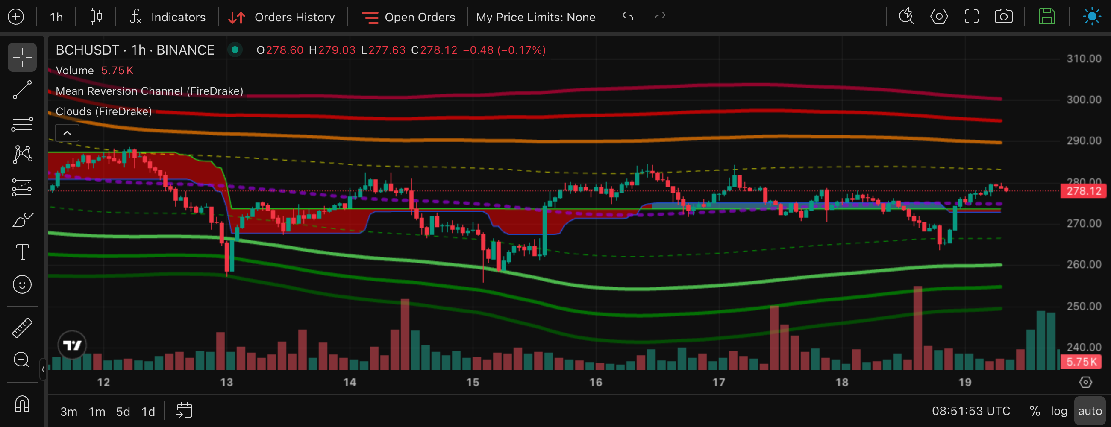The width and height of the screenshot is (1111, 427).
Task: Collapse the indicator legend chevron
Action: (x=67, y=133)
